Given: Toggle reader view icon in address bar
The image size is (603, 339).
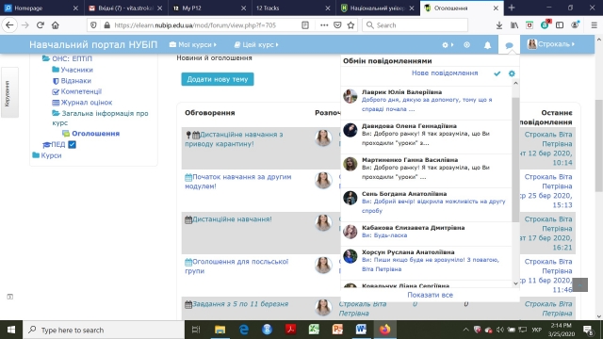Looking at the screenshot, I should (305, 25).
